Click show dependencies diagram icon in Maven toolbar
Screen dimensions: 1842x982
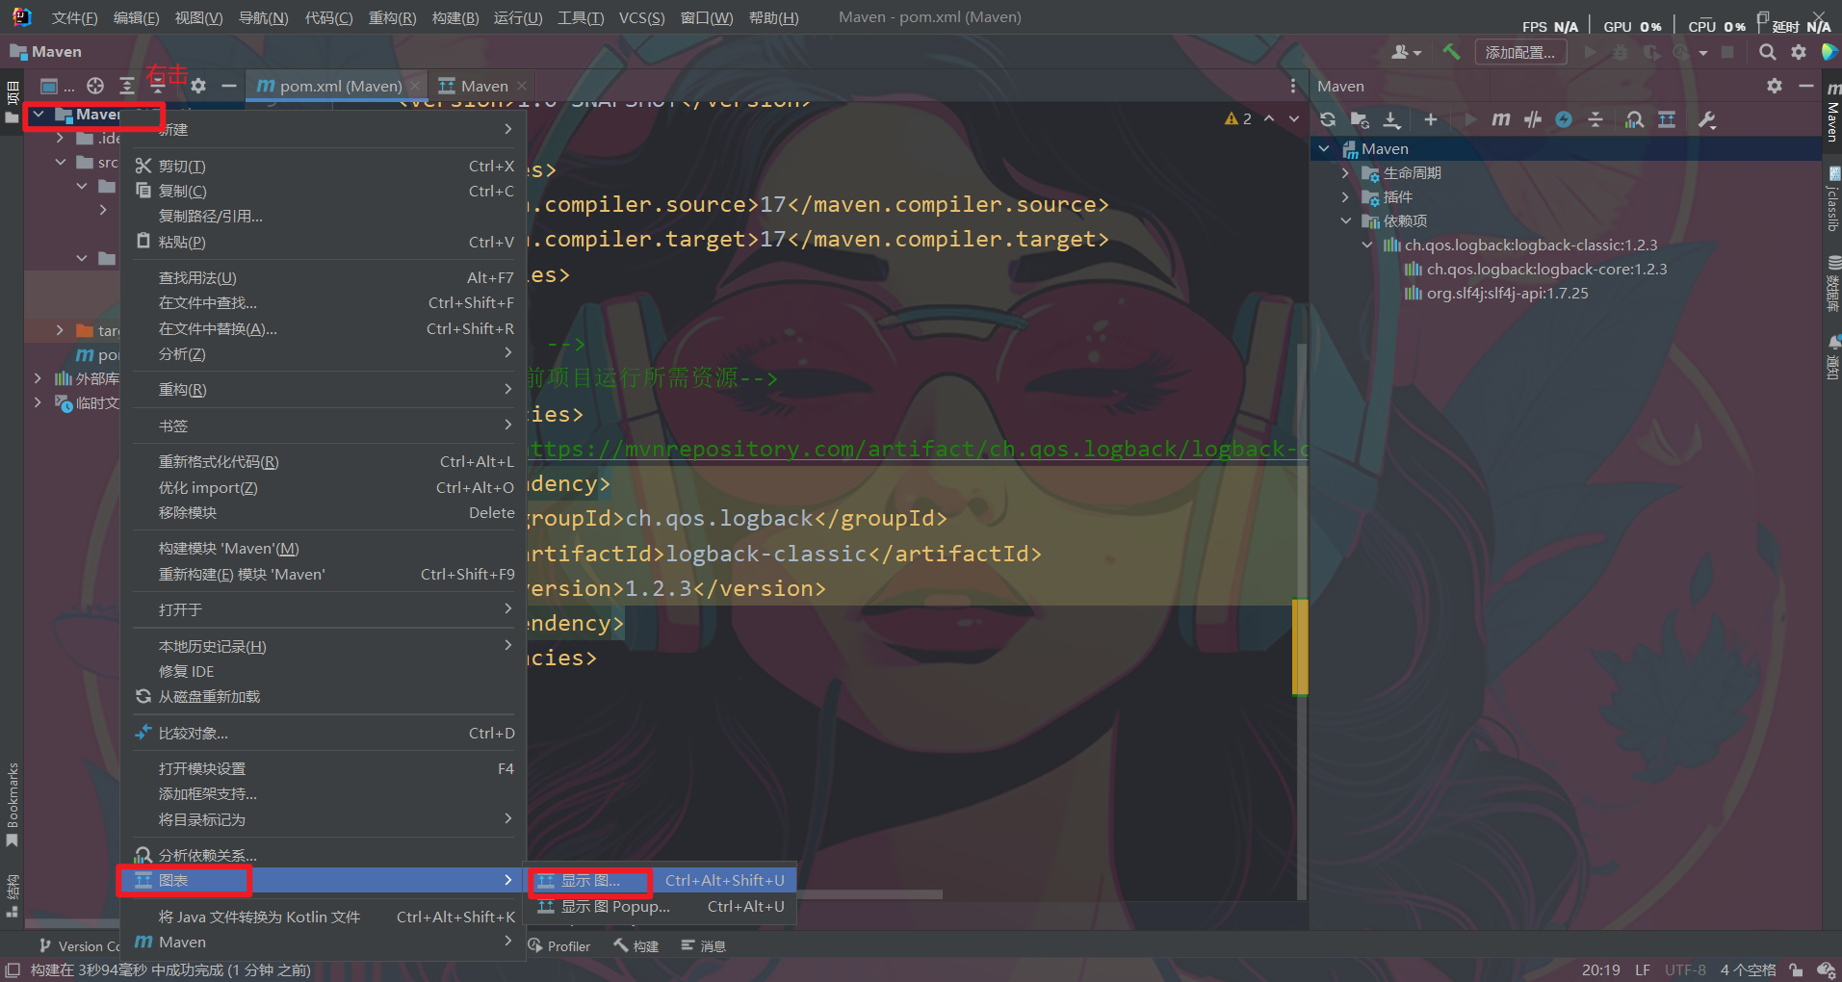pos(1667,119)
